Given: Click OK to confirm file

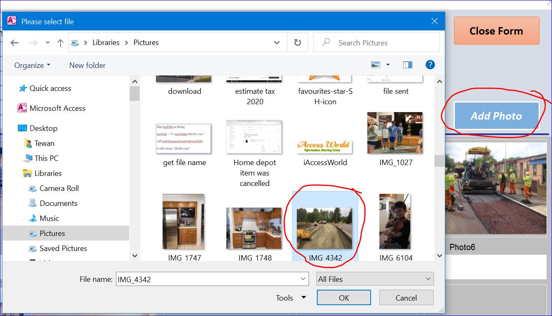Looking at the screenshot, I should (x=344, y=298).
